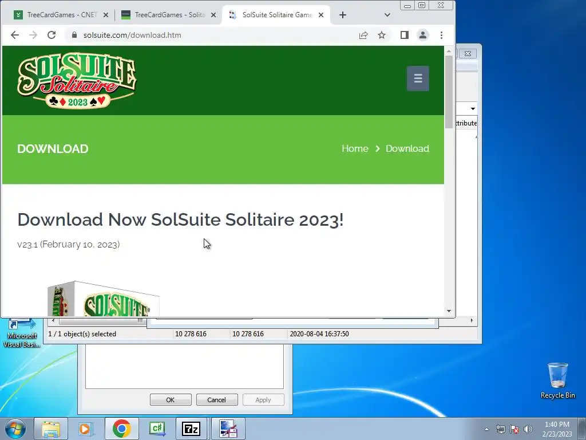Click 7-Zip horizontal scroll right arrow
The image size is (586, 440).
point(472,321)
